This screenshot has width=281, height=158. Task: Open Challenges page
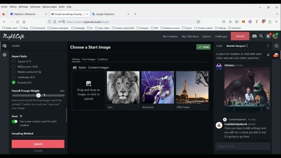[x=221, y=36]
